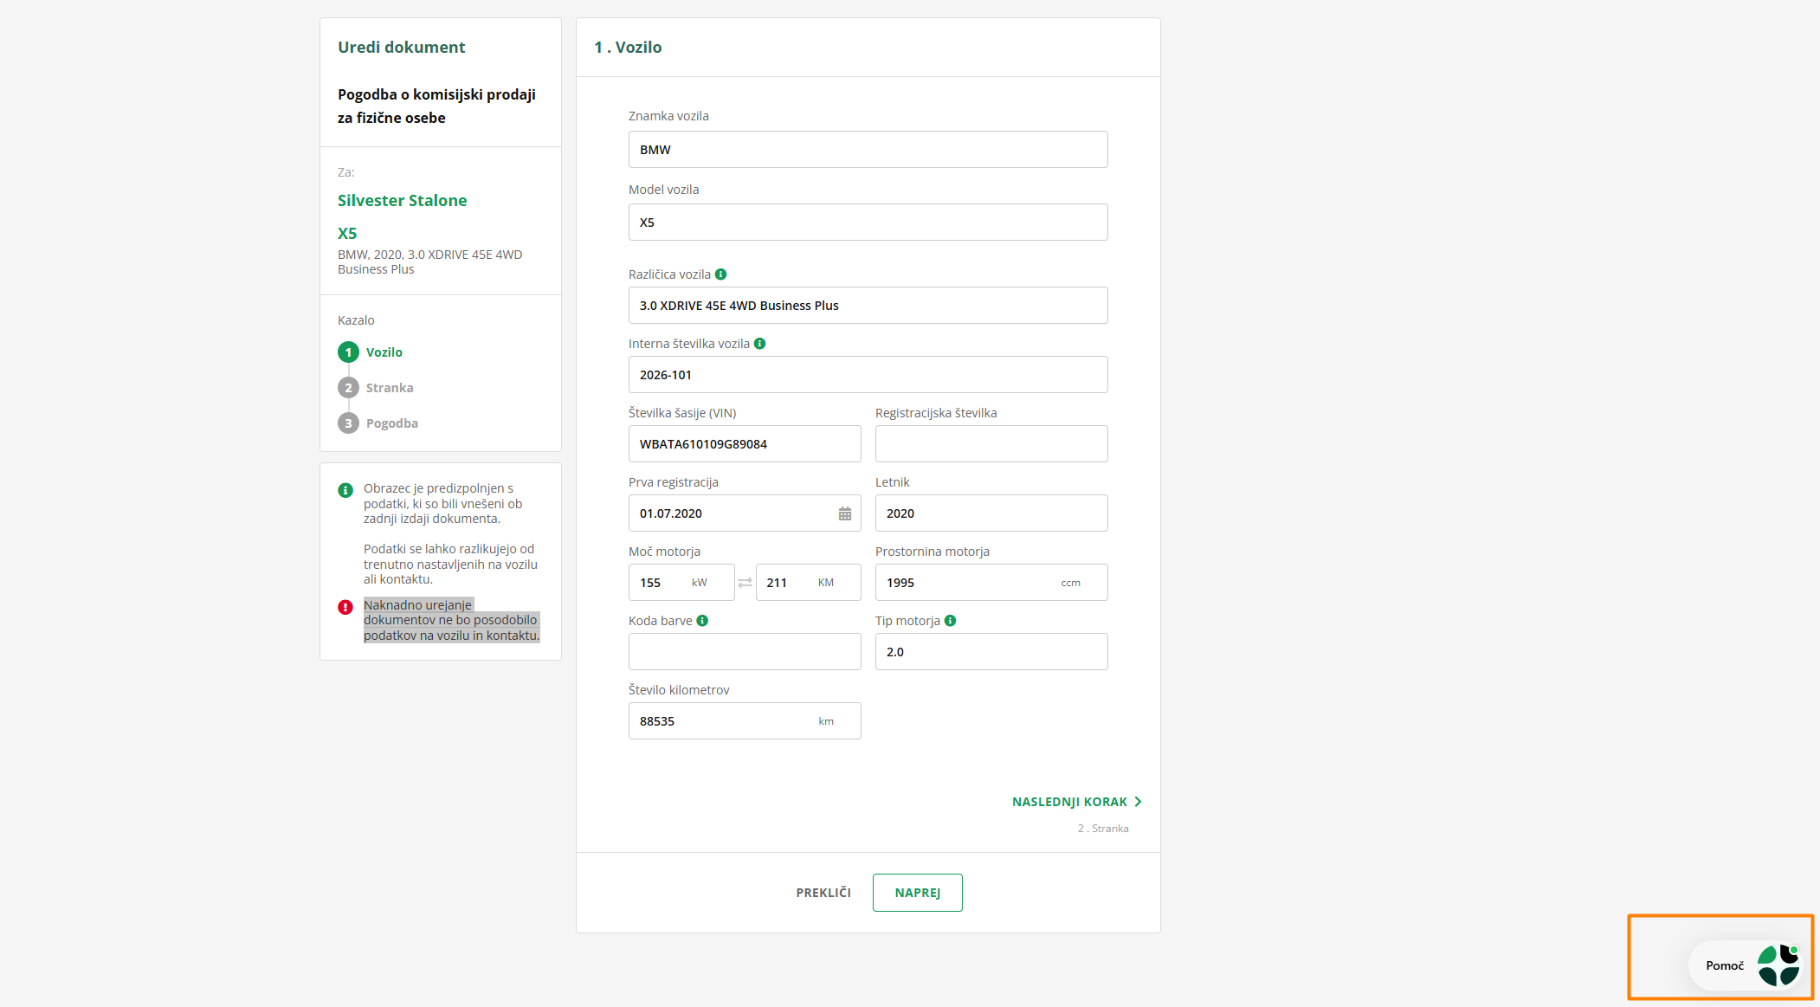Go to step 1 Vozilo in Kazalo

(384, 352)
